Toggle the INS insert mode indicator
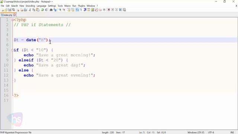This screenshot has width=238, height=134. pos(232,133)
